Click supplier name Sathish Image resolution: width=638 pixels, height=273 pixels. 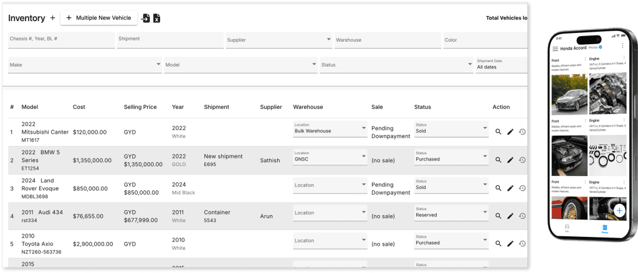tap(270, 160)
